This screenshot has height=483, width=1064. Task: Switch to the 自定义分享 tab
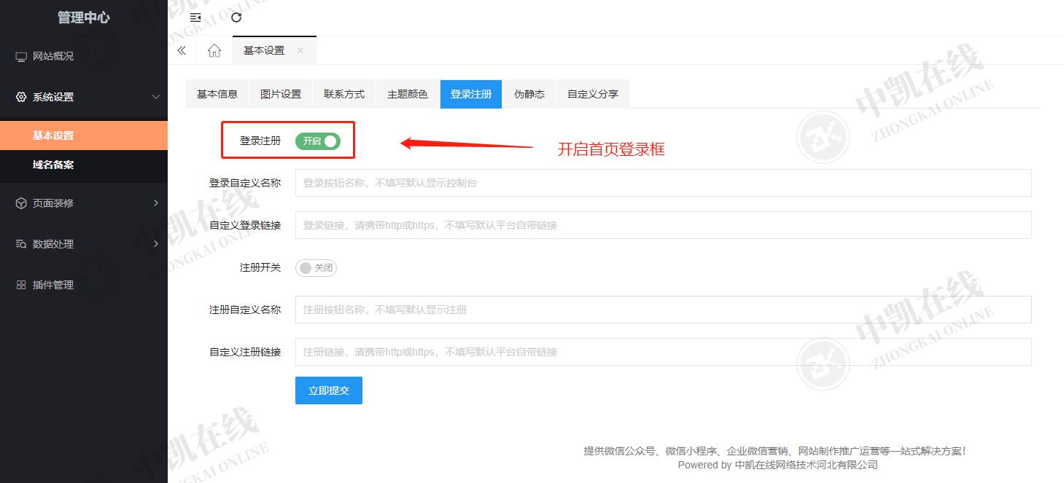tap(593, 94)
